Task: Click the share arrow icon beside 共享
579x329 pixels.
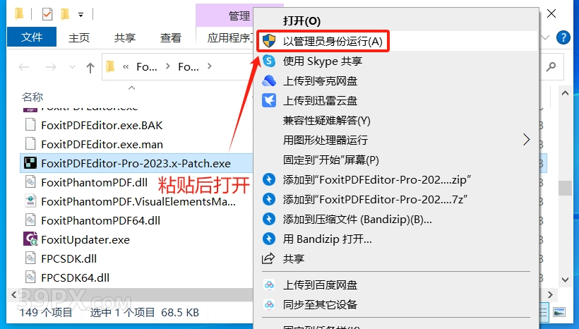Action: pyautogui.click(x=268, y=258)
